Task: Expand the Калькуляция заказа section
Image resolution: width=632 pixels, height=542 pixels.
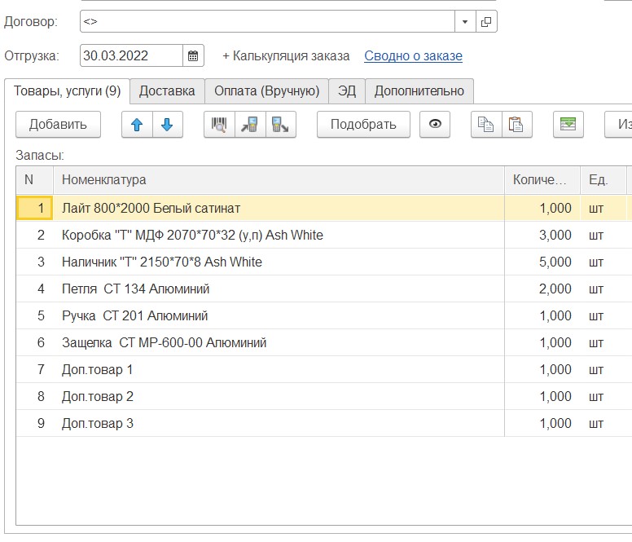Action: pos(286,56)
